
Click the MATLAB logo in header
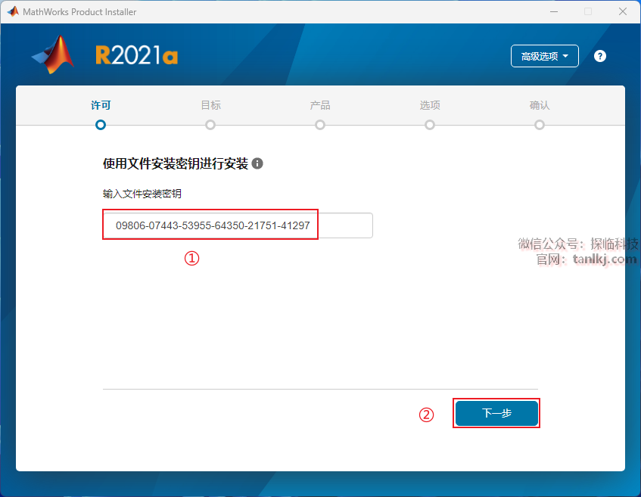click(x=53, y=54)
